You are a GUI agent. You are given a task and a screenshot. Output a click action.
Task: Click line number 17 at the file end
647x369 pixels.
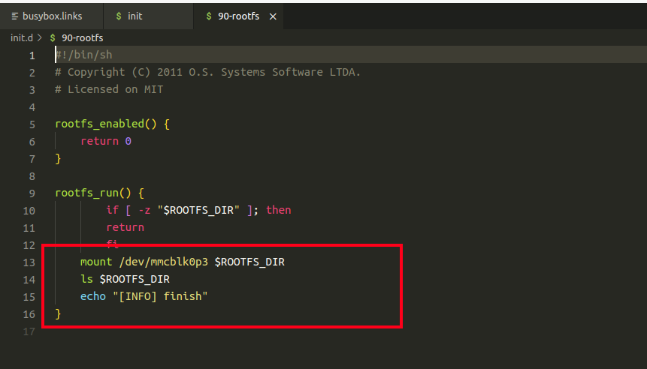29,331
